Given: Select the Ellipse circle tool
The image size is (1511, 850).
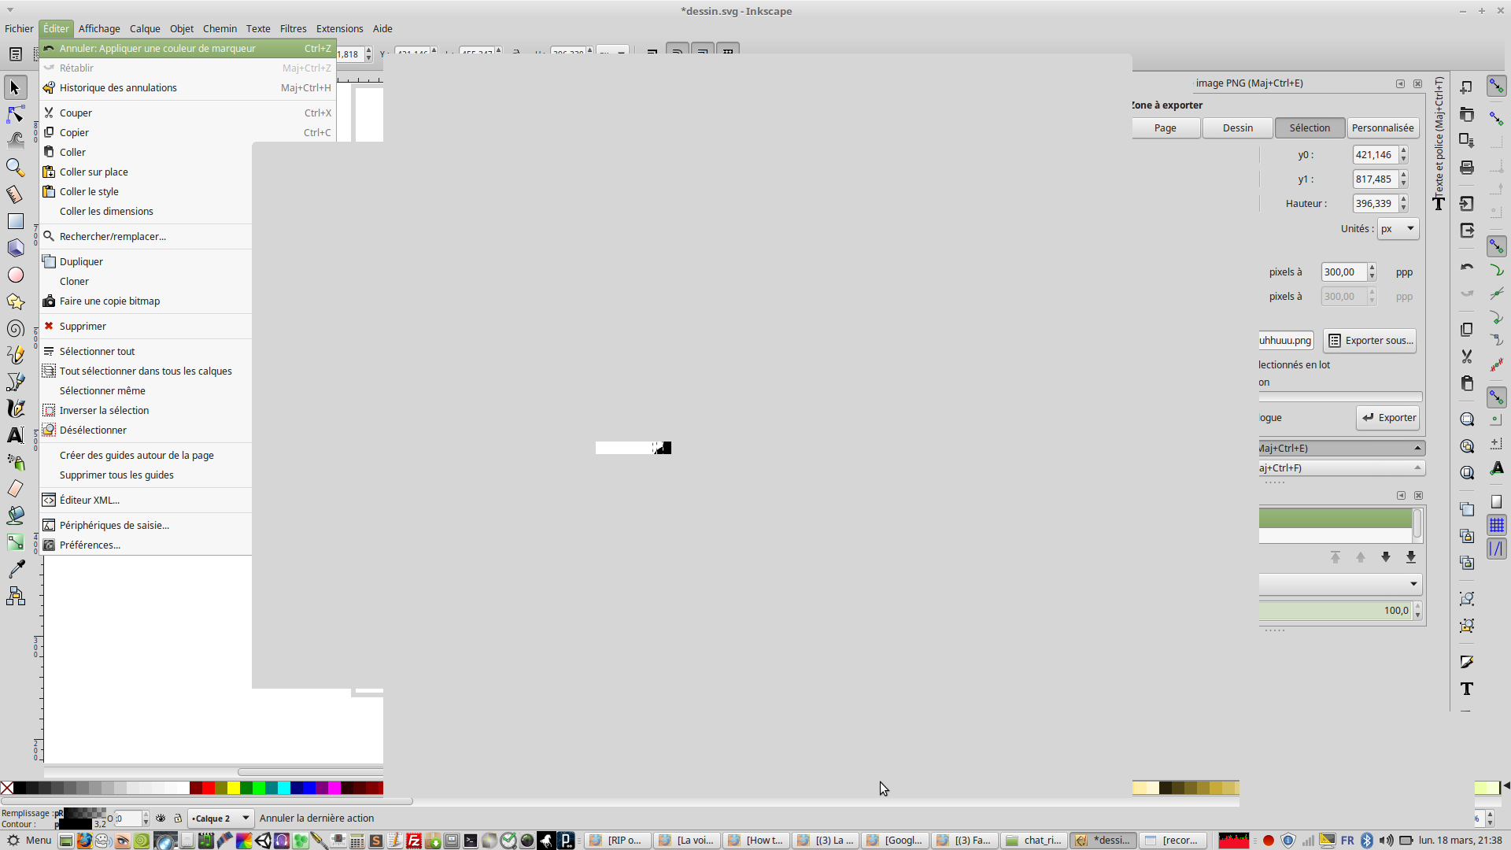Looking at the screenshot, I should pyautogui.click(x=15, y=275).
